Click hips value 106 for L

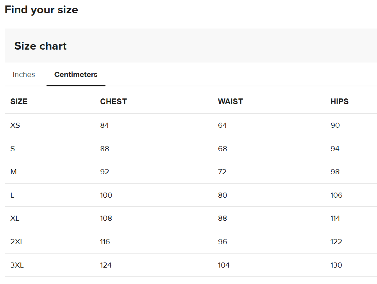pos(336,195)
